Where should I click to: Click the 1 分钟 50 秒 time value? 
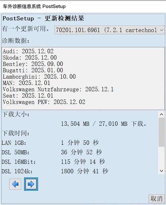80,143
